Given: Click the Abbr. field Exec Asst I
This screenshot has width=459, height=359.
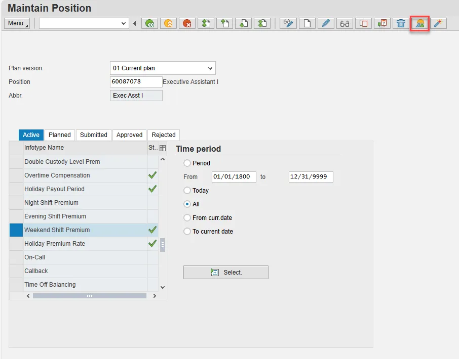Looking at the screenshot, I should (136, 96).
